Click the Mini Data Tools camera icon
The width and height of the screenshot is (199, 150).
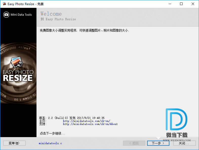click(6, 15)
